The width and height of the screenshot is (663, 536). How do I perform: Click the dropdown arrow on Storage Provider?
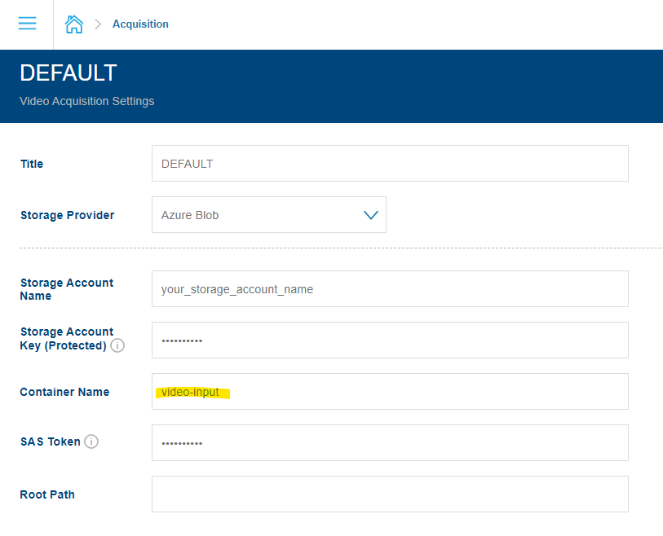point(371,214)
